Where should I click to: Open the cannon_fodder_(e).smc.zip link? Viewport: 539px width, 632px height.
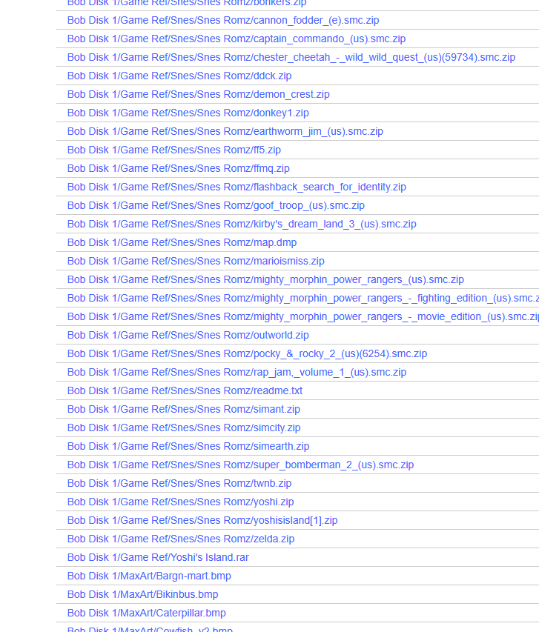pyautogui.click(x=223, y=20)
